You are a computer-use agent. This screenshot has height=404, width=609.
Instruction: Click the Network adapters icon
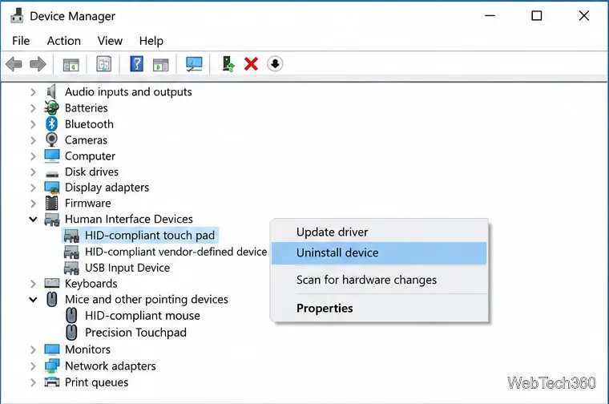pyautogui.click(x=51, y=366)
